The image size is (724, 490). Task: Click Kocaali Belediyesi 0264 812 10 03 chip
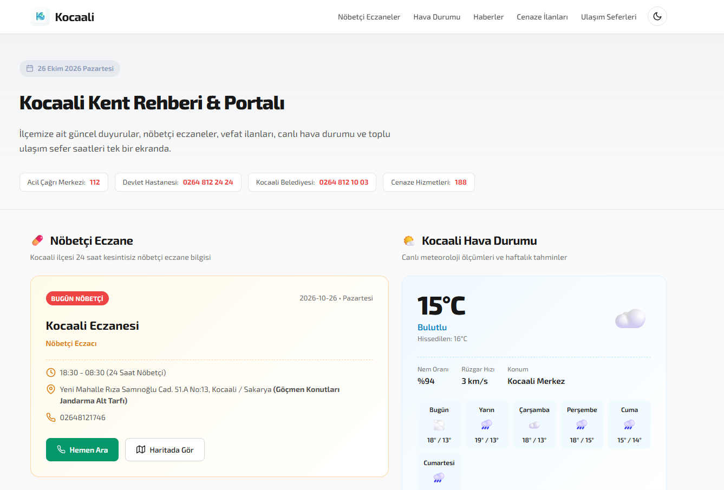click(x=312, y=182)
